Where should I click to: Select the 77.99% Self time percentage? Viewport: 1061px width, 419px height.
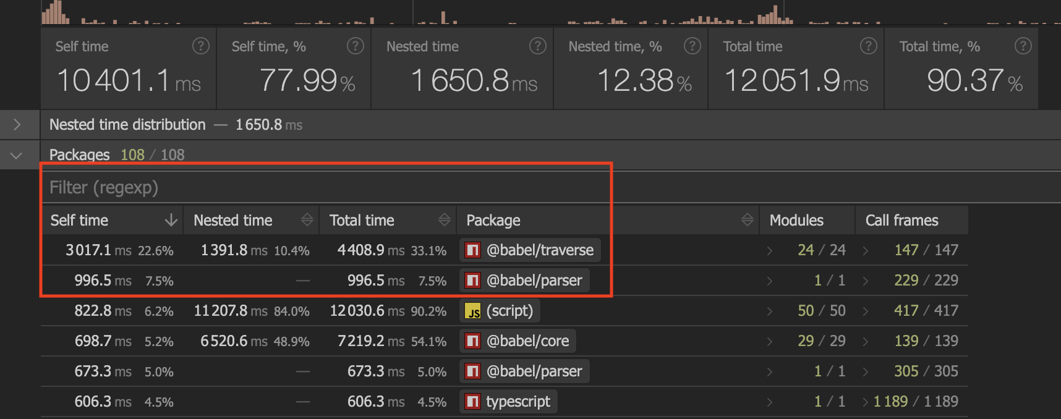pos(307,80)
